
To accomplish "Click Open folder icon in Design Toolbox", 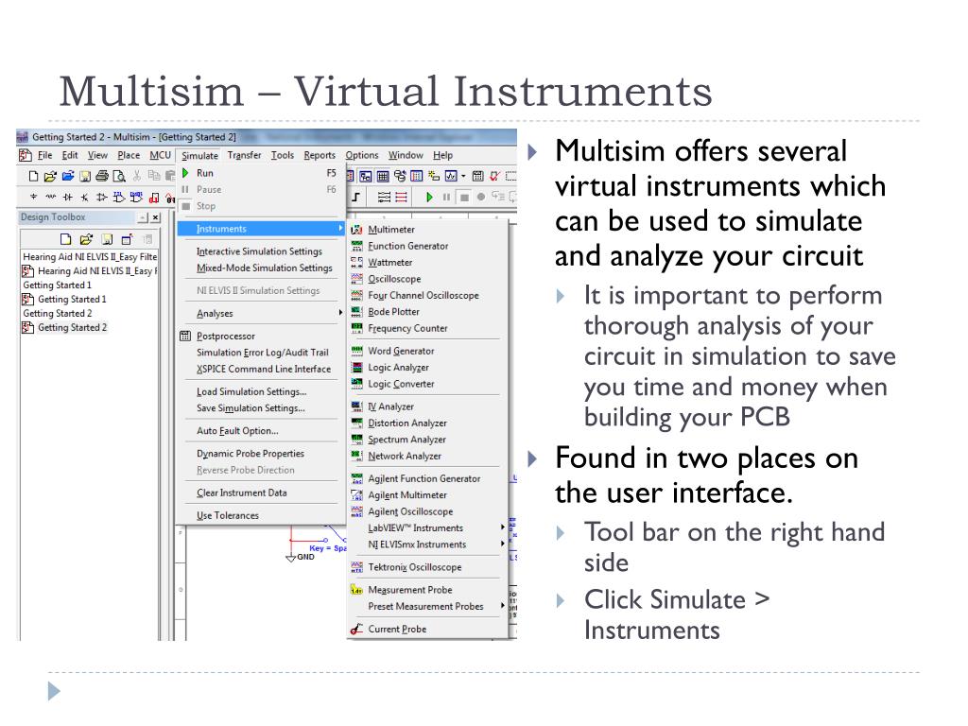I will 86,239.
